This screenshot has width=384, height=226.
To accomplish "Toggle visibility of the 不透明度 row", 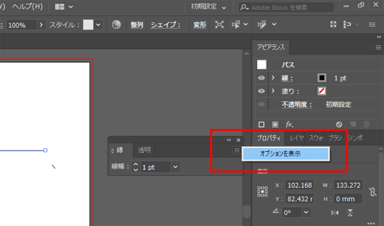I will [x=261, y=104].
